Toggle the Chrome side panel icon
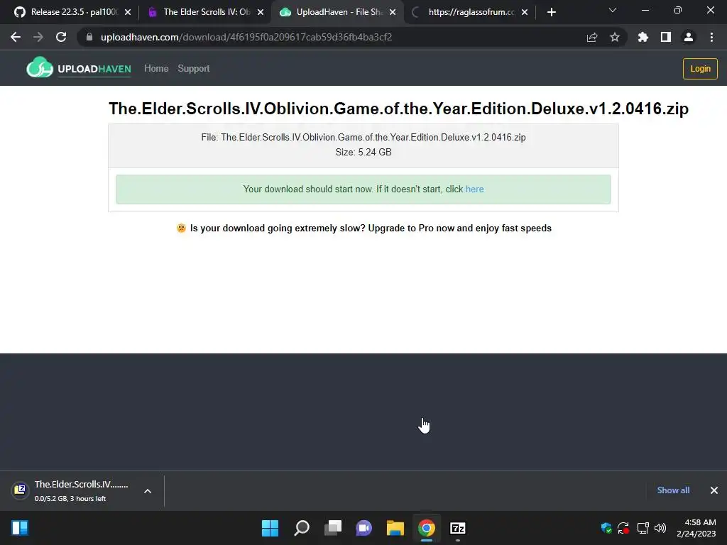This screenshot has width=727, height=545. point(666,37)
